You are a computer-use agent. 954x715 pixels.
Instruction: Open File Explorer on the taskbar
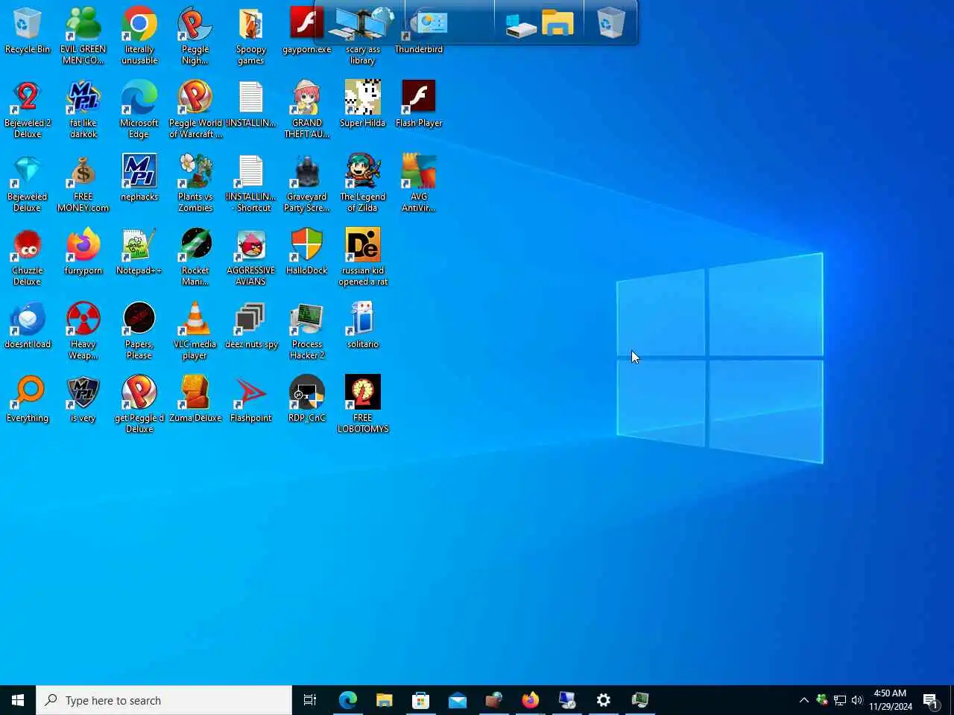pyautogui.click(x=385, y=700)
